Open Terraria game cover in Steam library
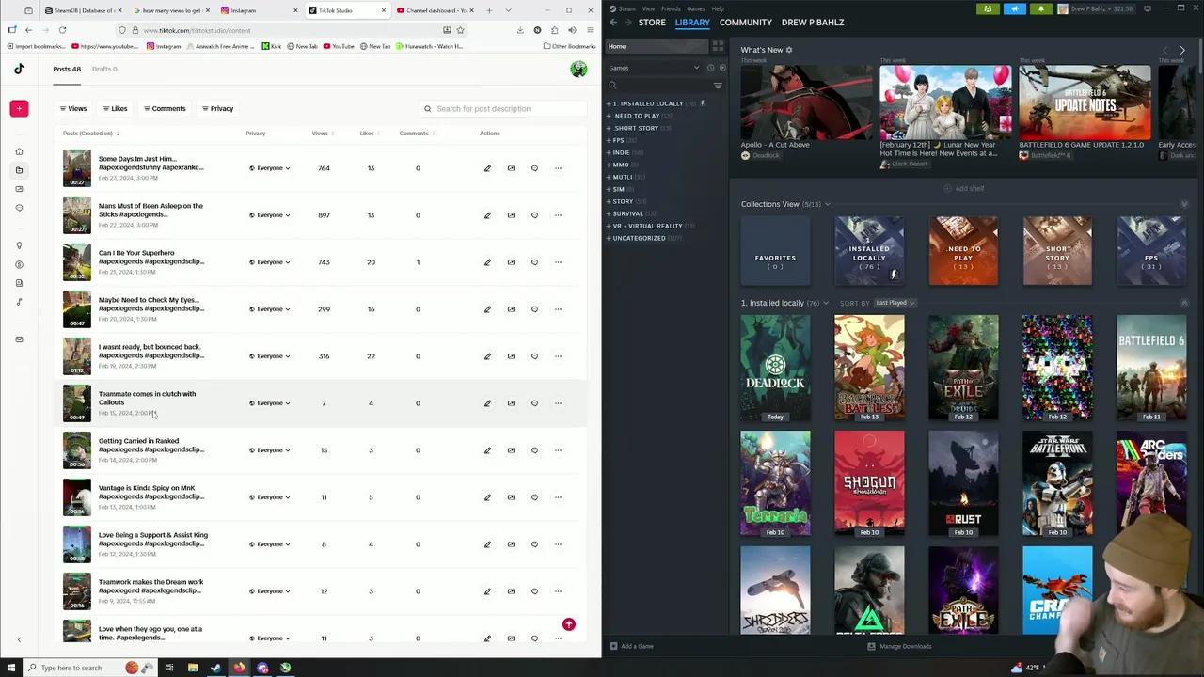The width and height of the screenshot is (1204, 677). coord(775,483)
